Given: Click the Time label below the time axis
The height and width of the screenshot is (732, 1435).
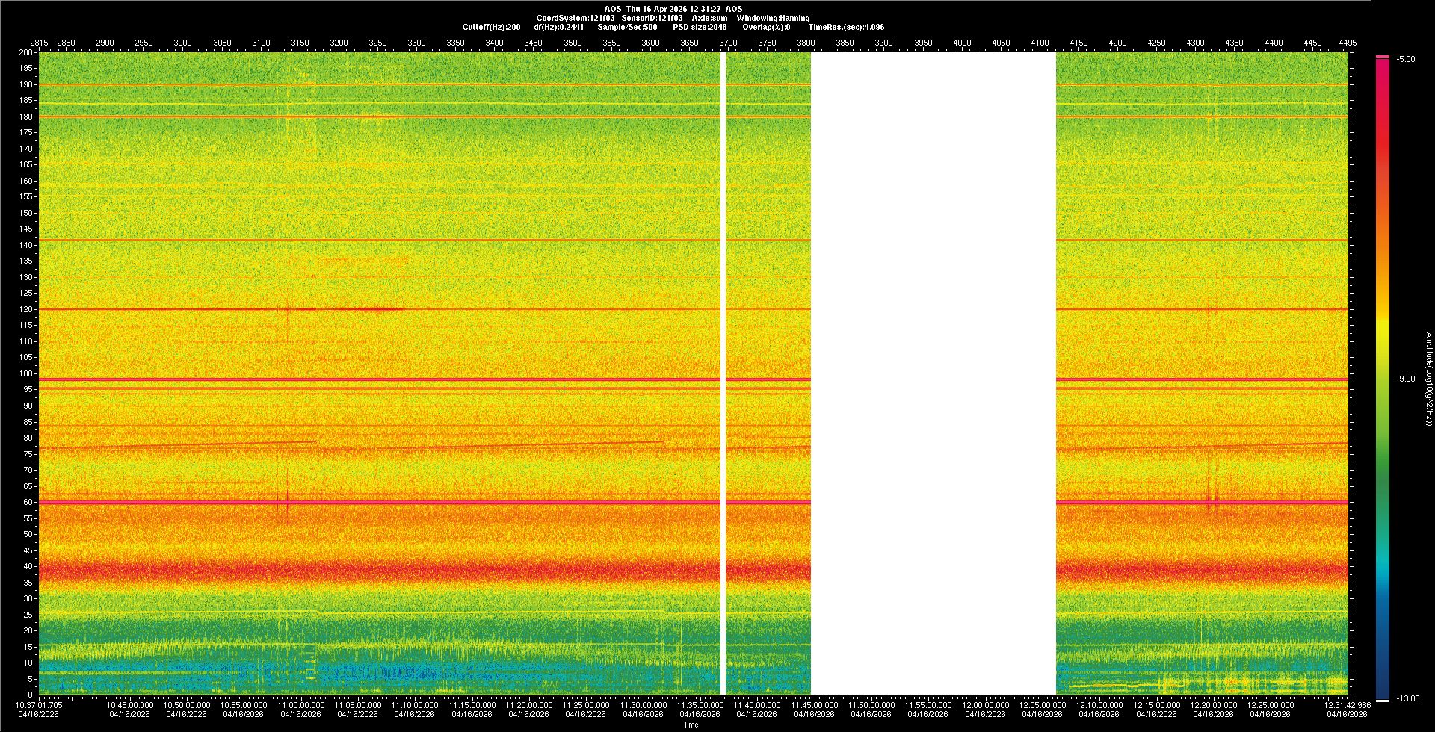Looking at the screenshot, I should point(691,725).
